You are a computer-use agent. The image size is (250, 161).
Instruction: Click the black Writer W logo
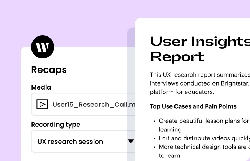point(43,47)
